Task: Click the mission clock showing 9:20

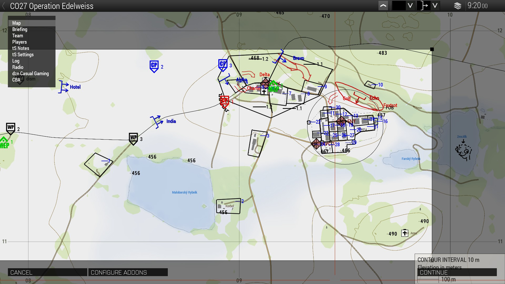Action: pyautogui.click(x=478, y=6)
